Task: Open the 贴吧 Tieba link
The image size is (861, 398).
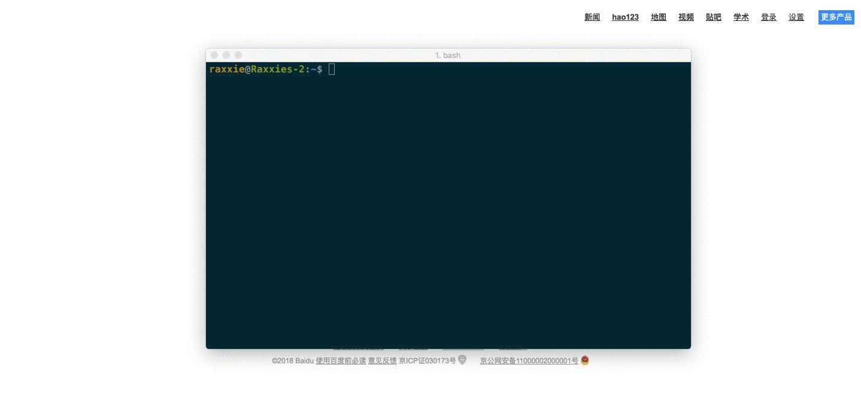Action: [x=713, y=17]
